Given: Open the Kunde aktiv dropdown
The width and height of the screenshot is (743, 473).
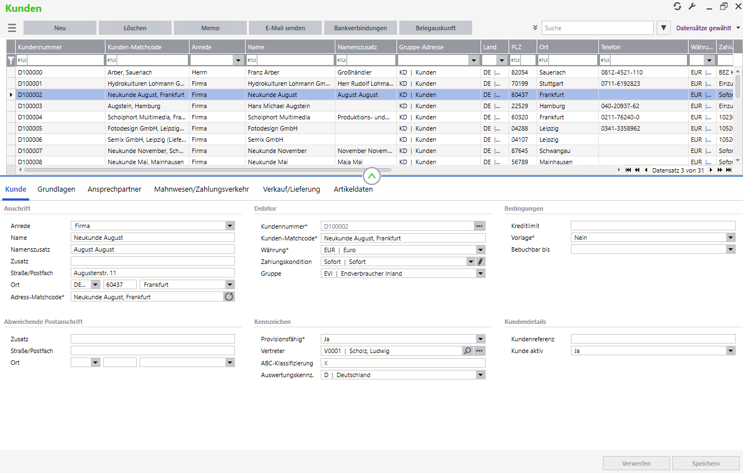Looking at the screenshot, I should [730, 351].
